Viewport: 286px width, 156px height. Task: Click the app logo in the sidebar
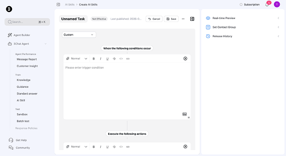pyautogui.click(x=9, y=9)
